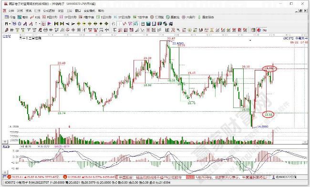The height and width of the screenshot is (187, 310).
Task: Toggle the grid table icon before globe
Action: point(253,30)
